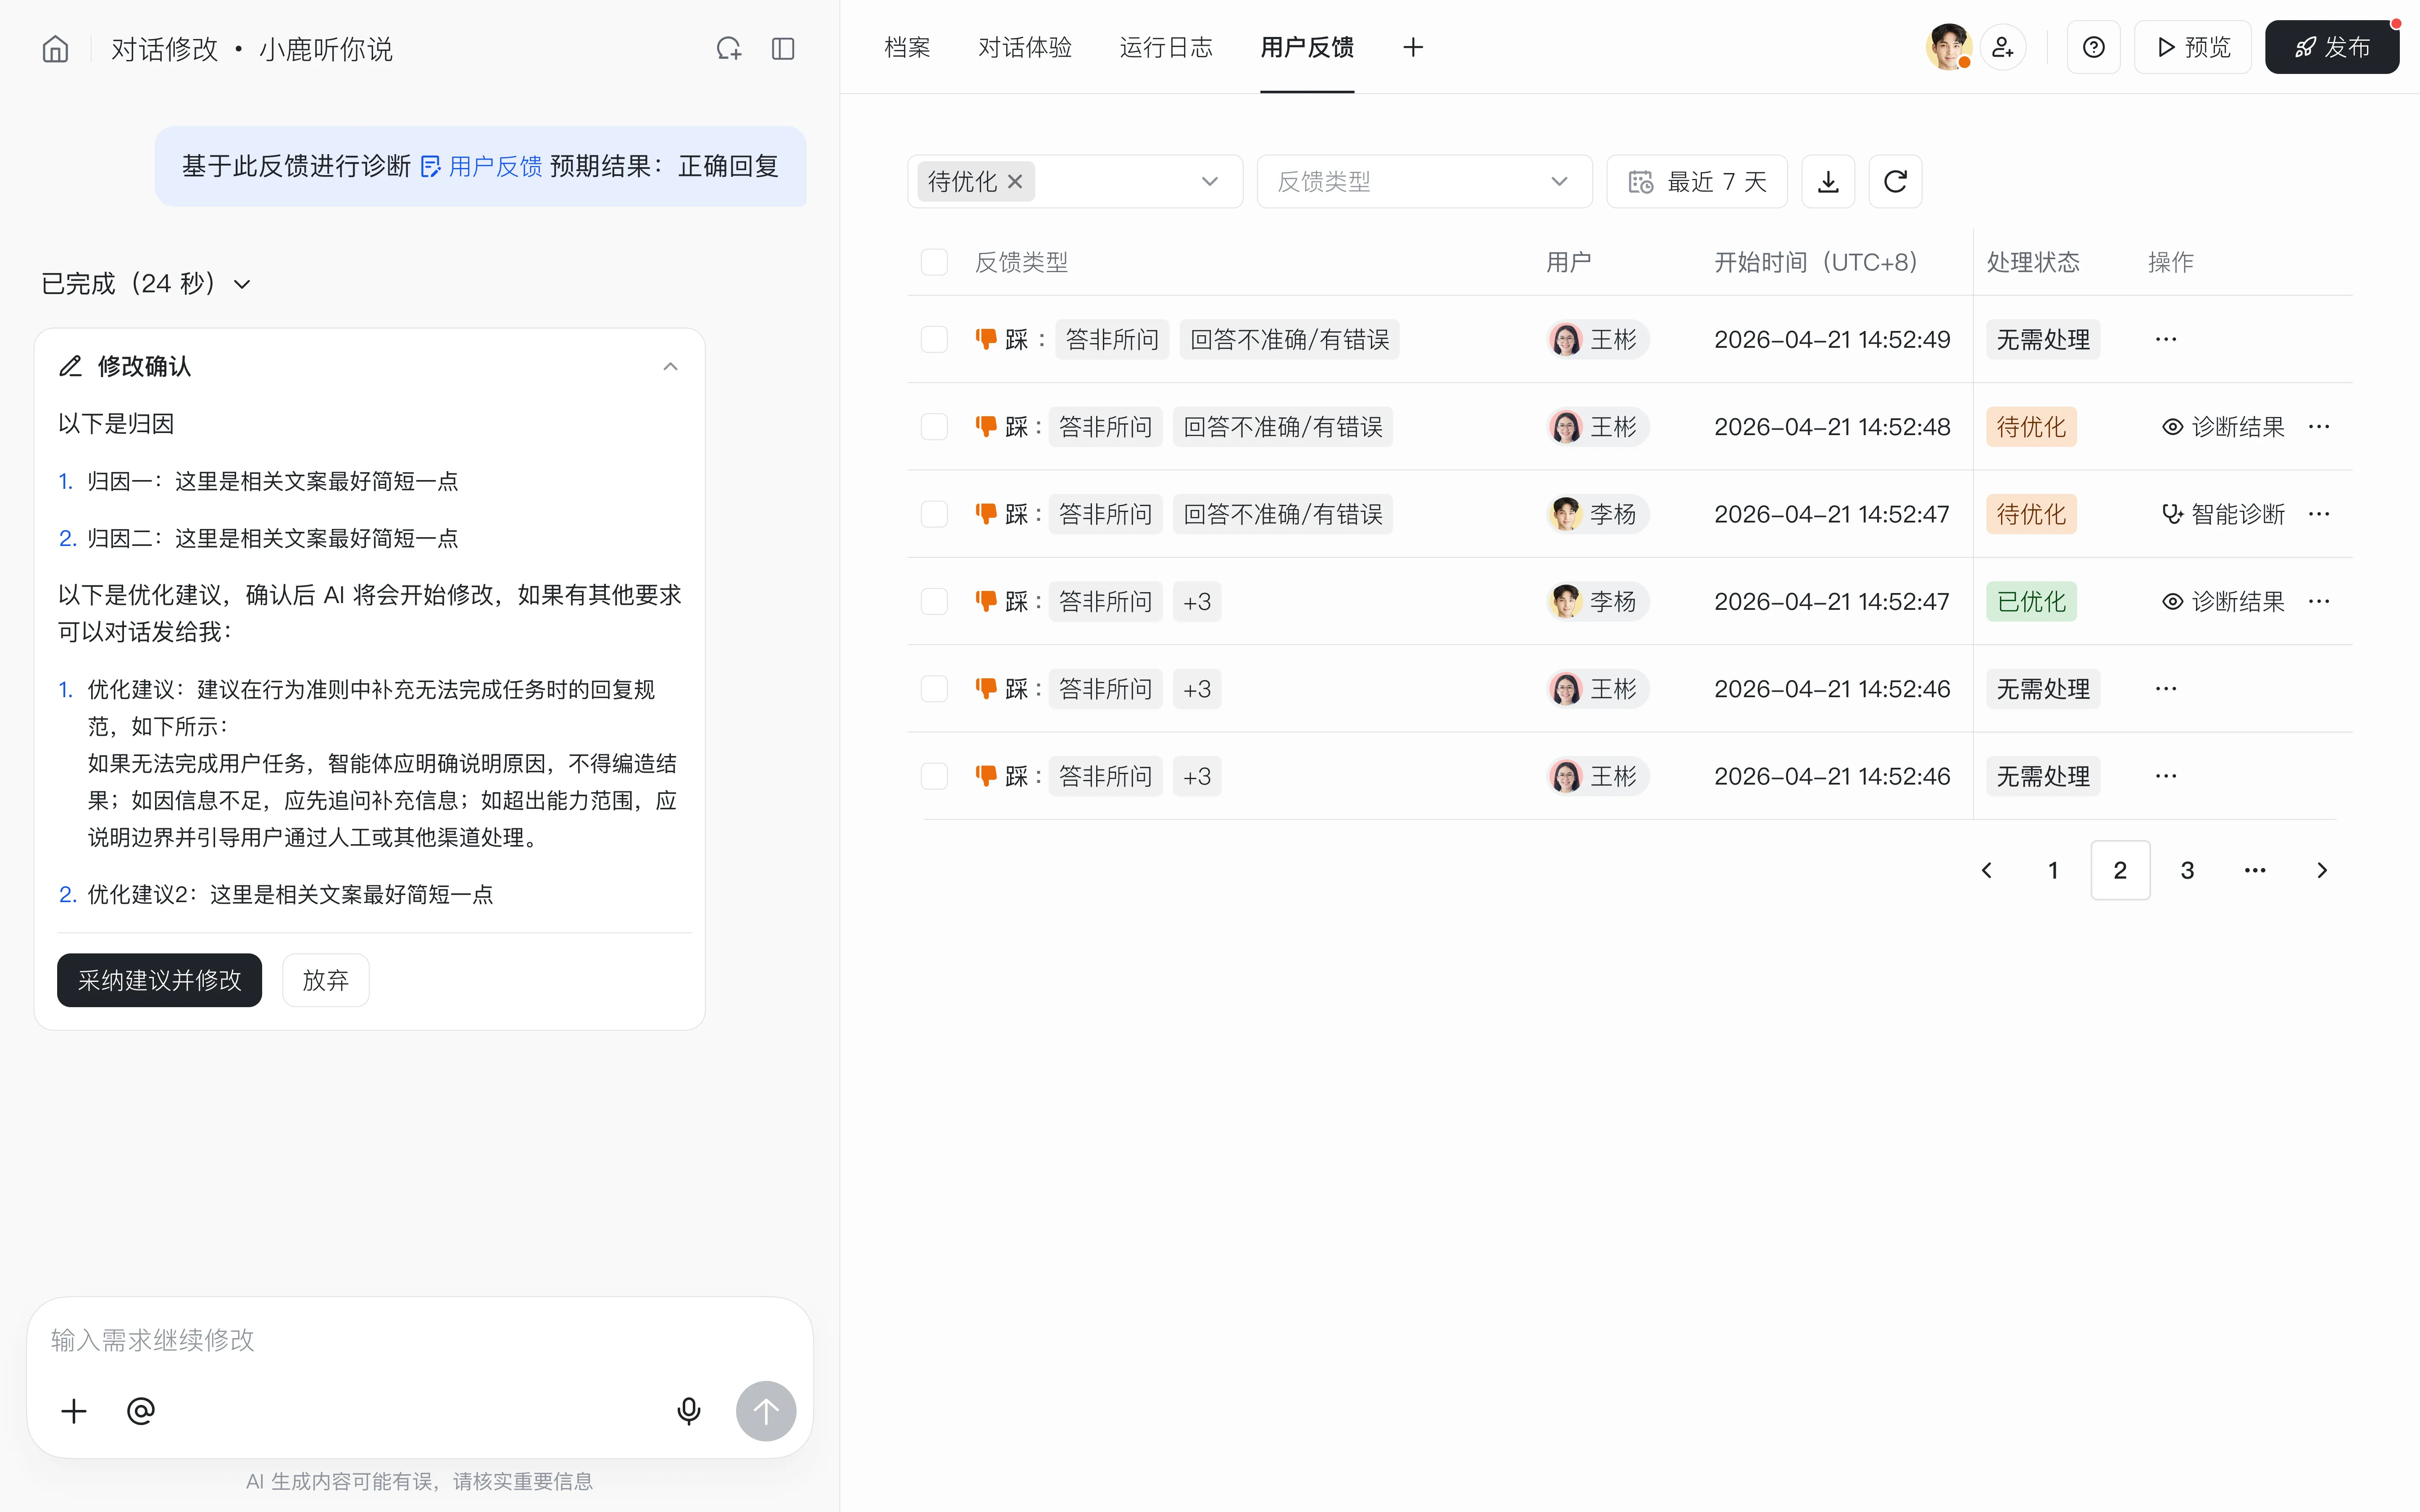Click the 放弃 button
Screen dimensions: 2420x1512
tap(325, 980)
